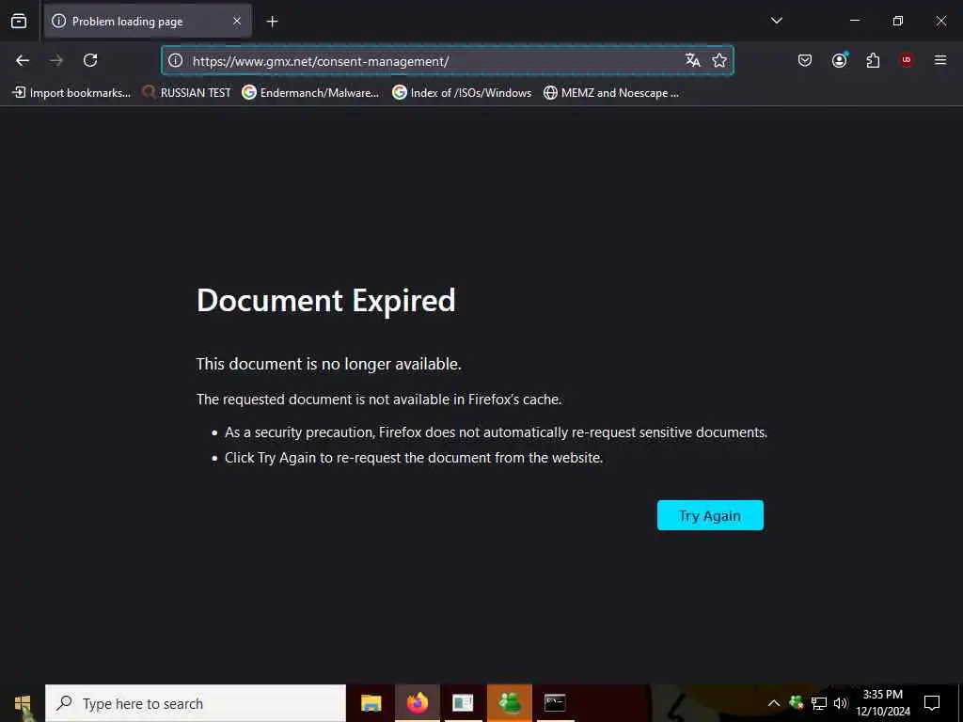
Task: Bookmark this page with star icon
Action: pos(719,60)
